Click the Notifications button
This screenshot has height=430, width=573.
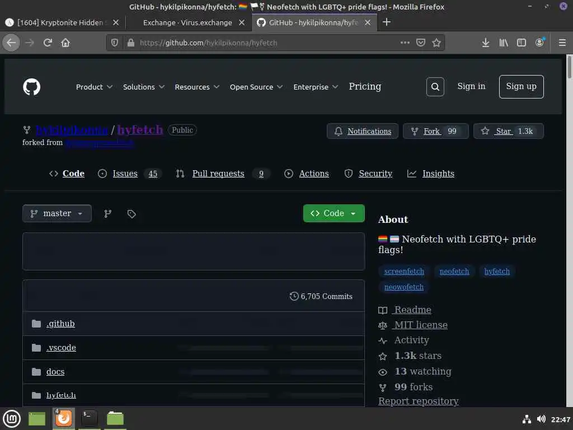click(x=363, y=131)
